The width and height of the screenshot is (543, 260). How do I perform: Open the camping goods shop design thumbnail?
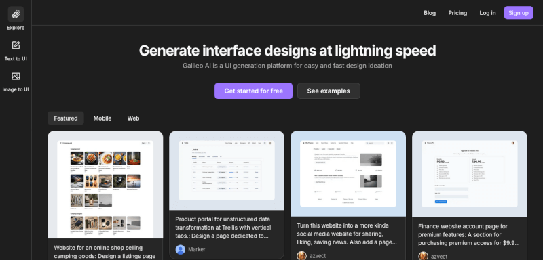pyautogui.click(x=105, y=185)
